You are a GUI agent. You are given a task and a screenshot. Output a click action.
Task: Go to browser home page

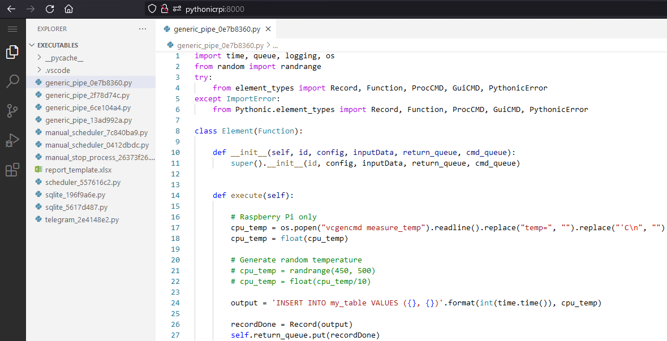pyautogui.click(x=68, y=9)
